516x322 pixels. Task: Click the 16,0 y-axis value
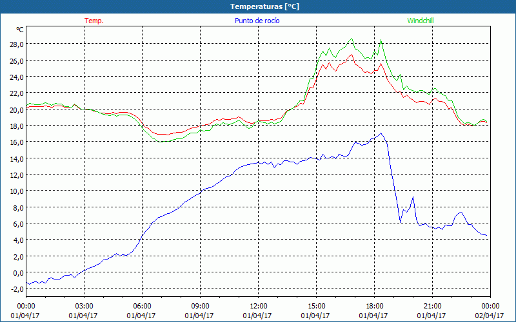tap(16, 142)
